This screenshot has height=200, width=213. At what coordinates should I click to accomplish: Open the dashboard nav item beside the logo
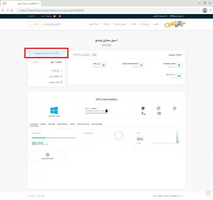point(156,24)
